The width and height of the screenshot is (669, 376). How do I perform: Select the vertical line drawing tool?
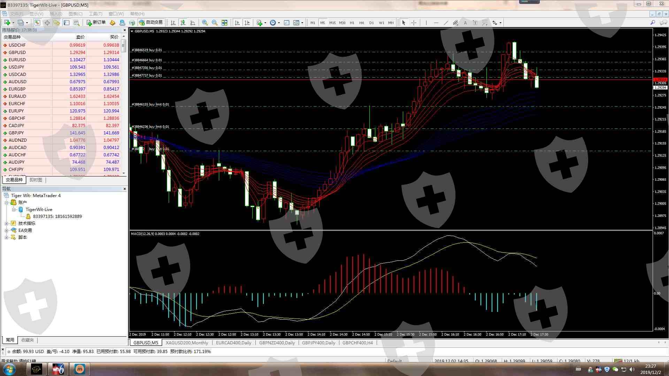(426, 23)
